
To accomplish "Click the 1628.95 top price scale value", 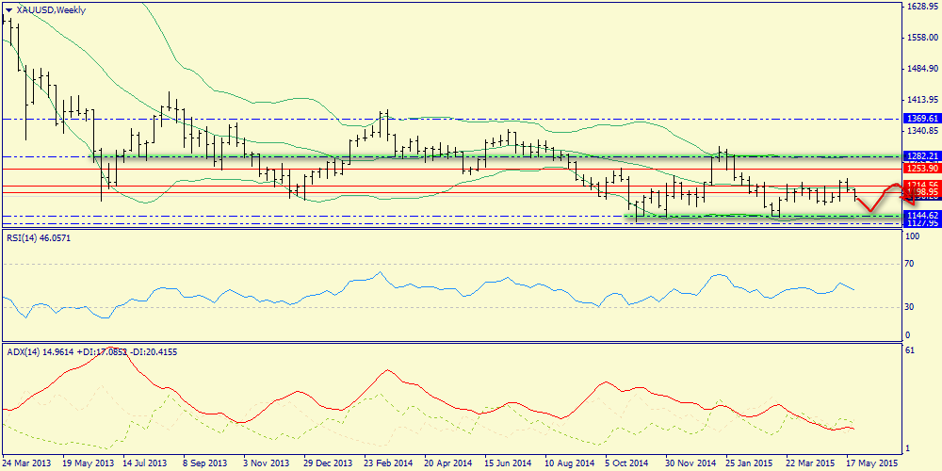I will click(919, 7).
